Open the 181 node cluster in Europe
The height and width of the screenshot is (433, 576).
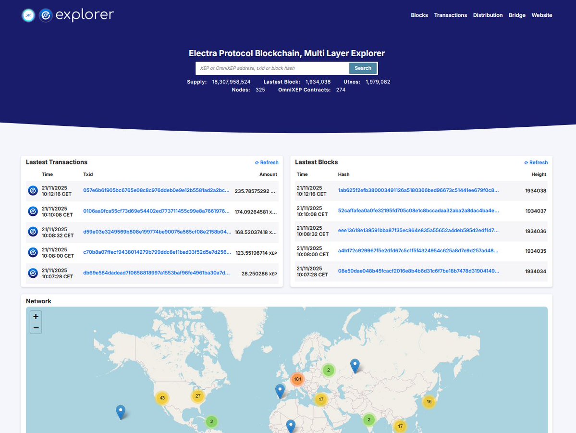pos(297,379)
